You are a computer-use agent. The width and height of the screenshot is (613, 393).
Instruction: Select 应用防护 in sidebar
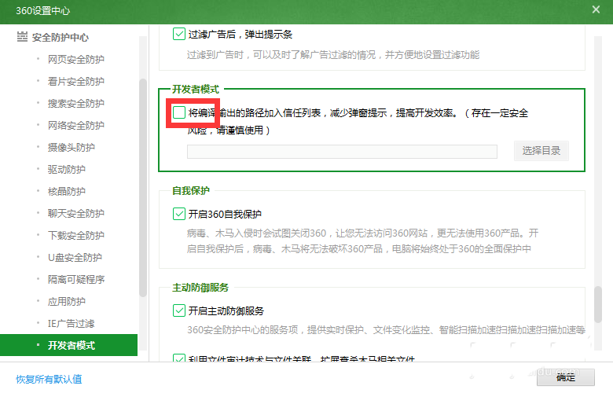[67, 302]
